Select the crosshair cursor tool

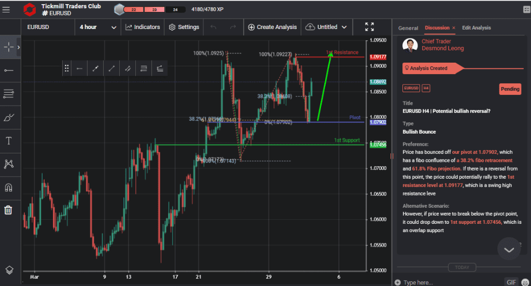click(x=8, y=47)
